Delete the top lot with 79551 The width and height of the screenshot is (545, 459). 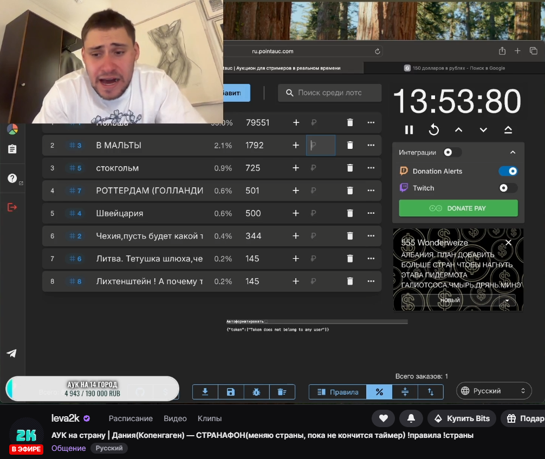tap(350, 122)
